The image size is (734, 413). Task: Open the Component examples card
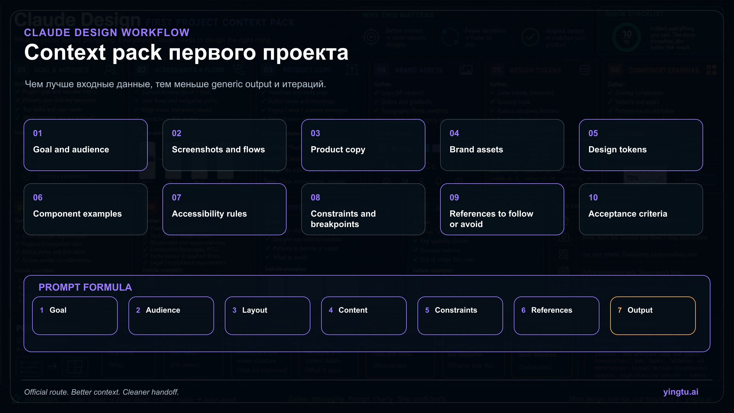[x=86, y=209]
